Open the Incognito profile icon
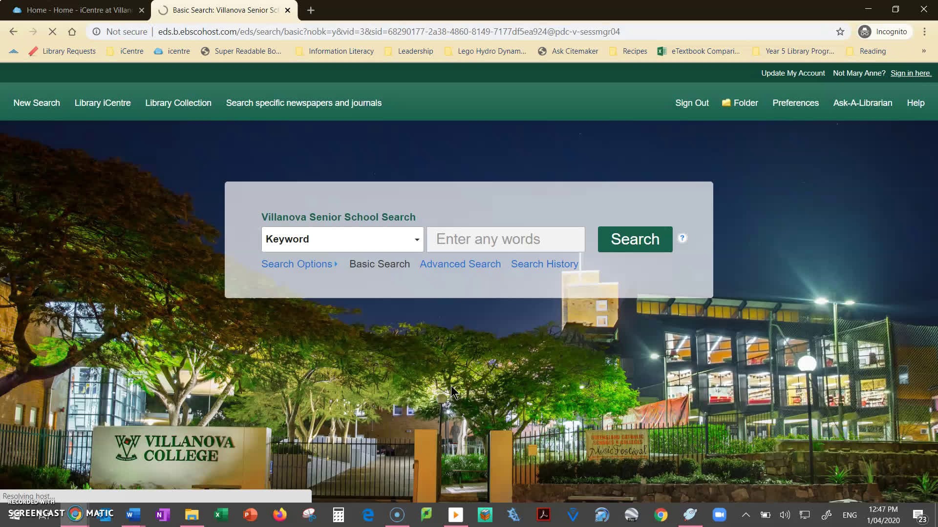Image resolution: width=938 pixels, height=527 pixels. point(865,31)
